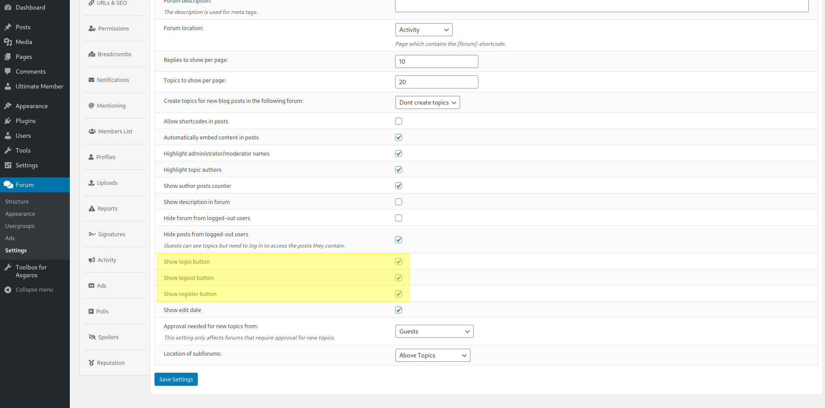Screen dimensions: 825x408
Task: Go to the Usergroups page
Action: (x=19, y=226)
